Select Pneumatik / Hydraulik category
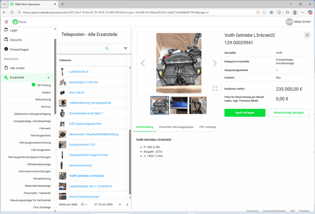 click(x=37, y=193)
